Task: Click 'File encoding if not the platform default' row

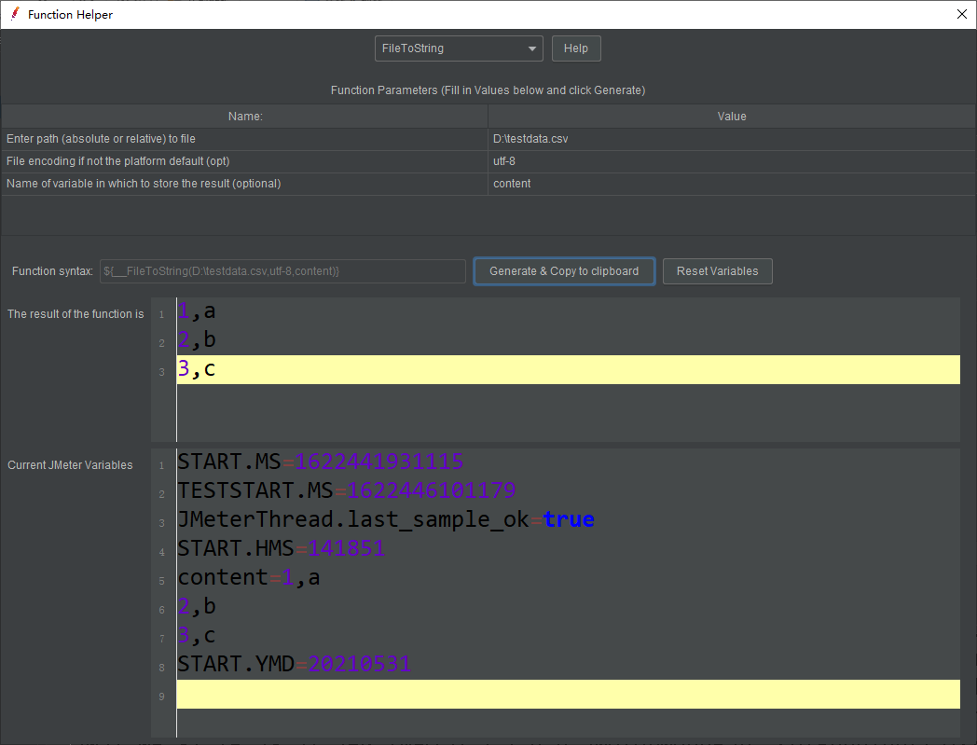Action: pyautogui.click(x=245, y=161)
